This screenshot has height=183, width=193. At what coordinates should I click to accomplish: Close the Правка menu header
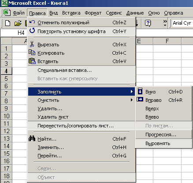coord(37,13)
